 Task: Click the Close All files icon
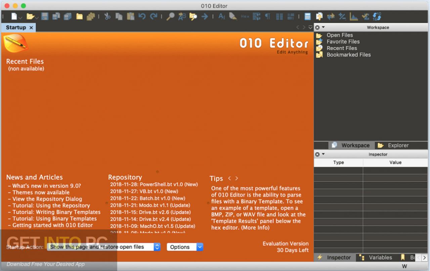91,16
